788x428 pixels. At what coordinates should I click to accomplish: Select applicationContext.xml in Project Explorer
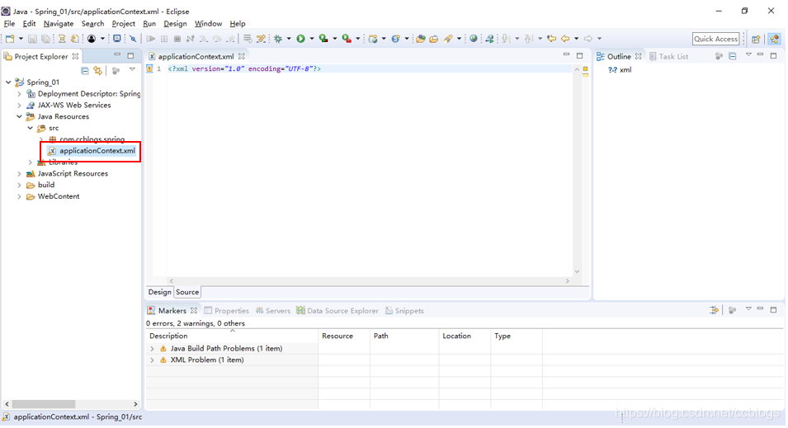[x=97, y=151]
